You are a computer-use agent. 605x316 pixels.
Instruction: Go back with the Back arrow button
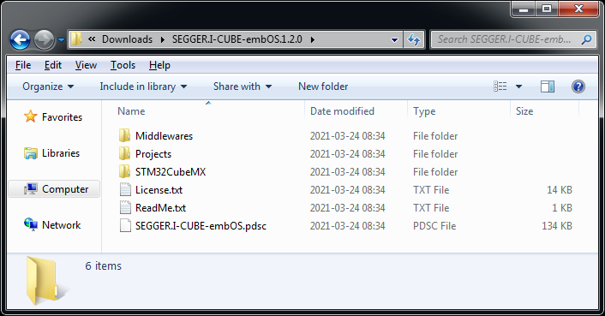[20, 39]
